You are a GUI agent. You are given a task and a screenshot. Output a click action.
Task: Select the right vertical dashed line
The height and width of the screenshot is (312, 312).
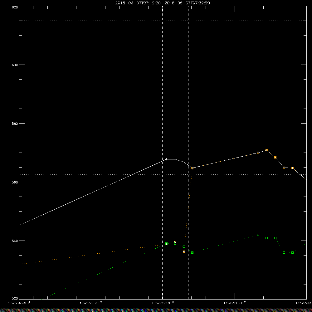pos(188,153)
